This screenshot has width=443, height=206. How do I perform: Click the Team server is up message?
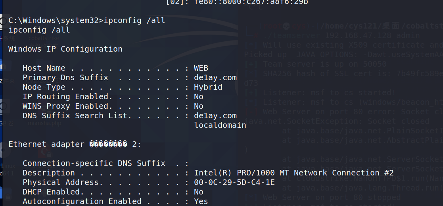point(325,64)
